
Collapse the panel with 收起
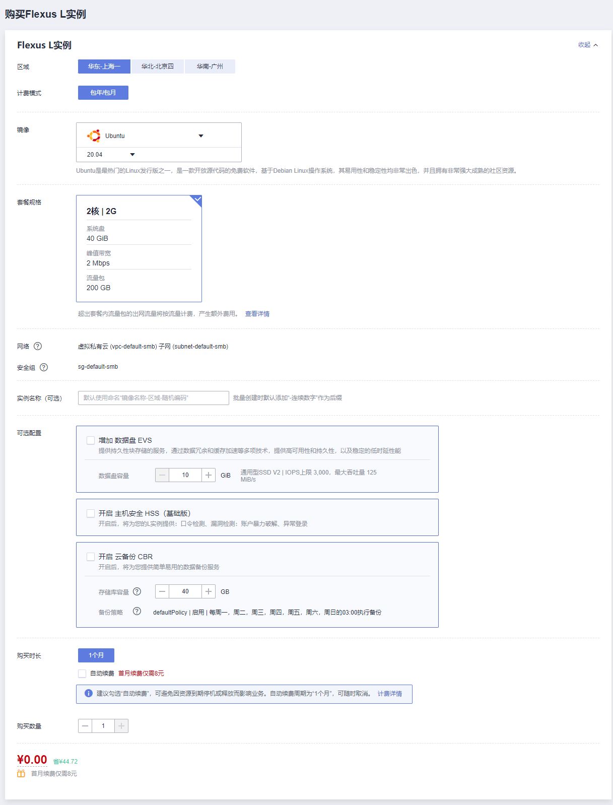pos(588,45)
